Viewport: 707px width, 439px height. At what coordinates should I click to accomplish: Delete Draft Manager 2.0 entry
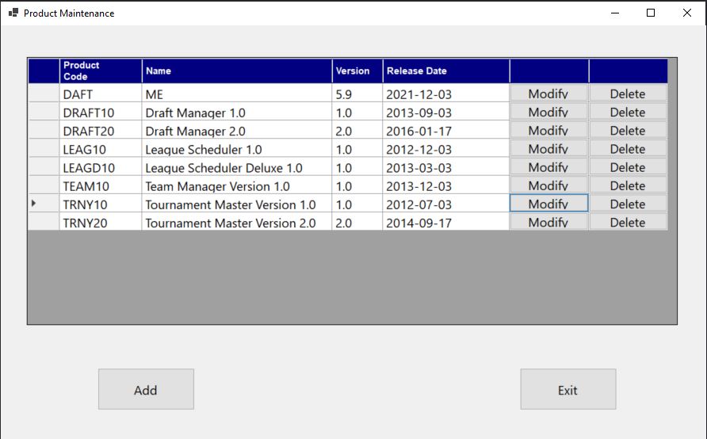[x=628, y=131]
